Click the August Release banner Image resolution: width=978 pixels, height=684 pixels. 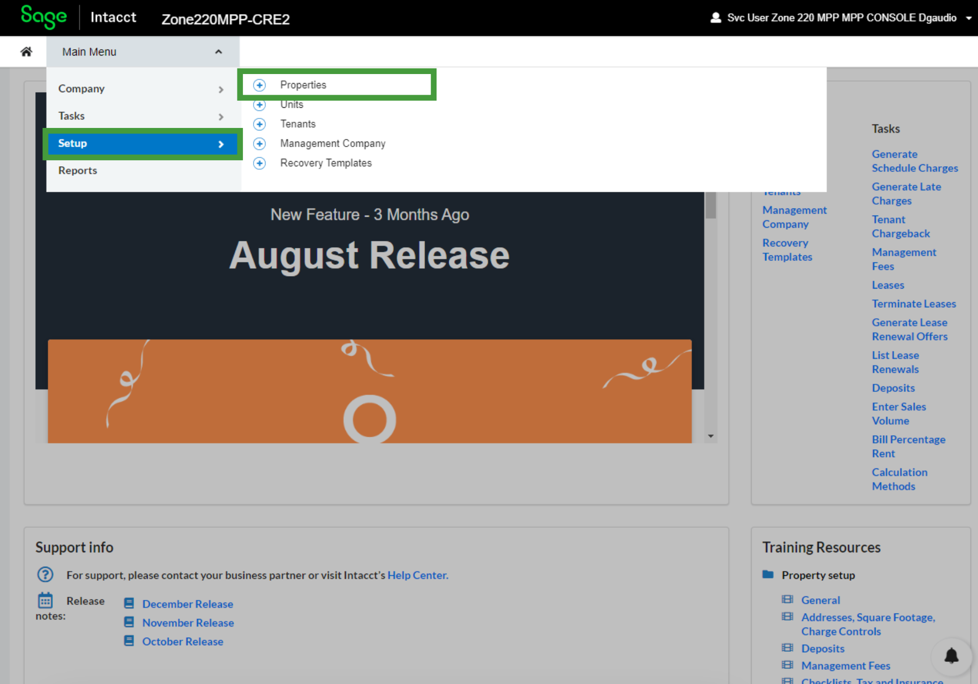pyautogui.click(x=370, y=255)
